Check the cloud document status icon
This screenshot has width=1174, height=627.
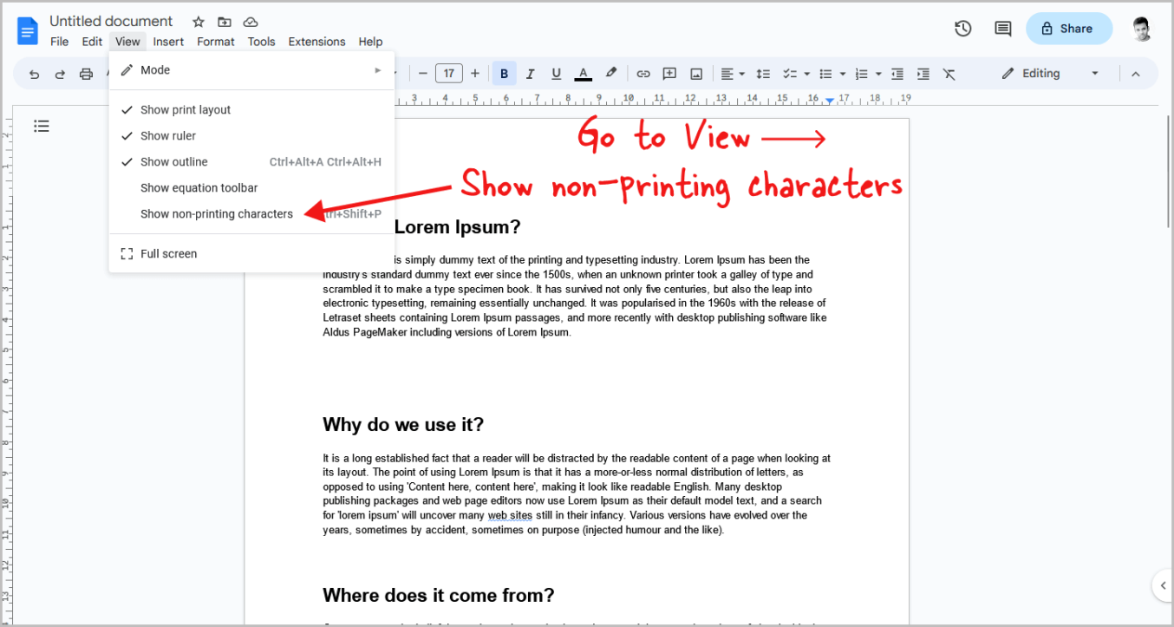click(x=251, y=22)
